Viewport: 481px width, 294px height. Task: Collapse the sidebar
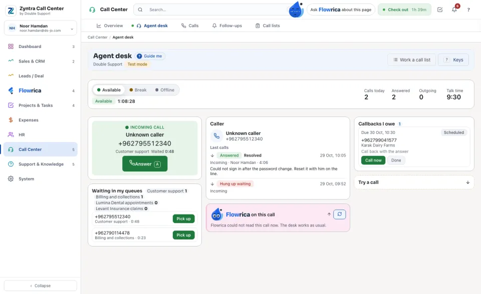coord(41,285)
